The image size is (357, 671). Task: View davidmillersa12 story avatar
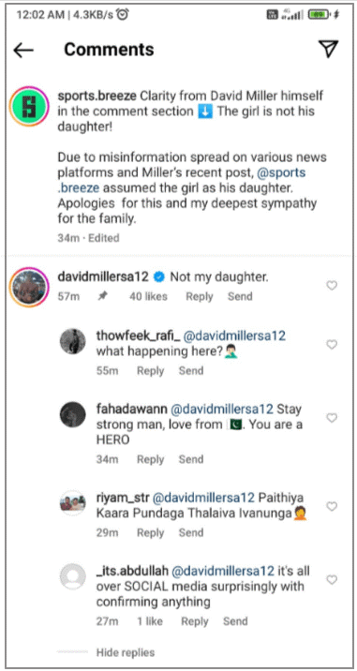29,287
